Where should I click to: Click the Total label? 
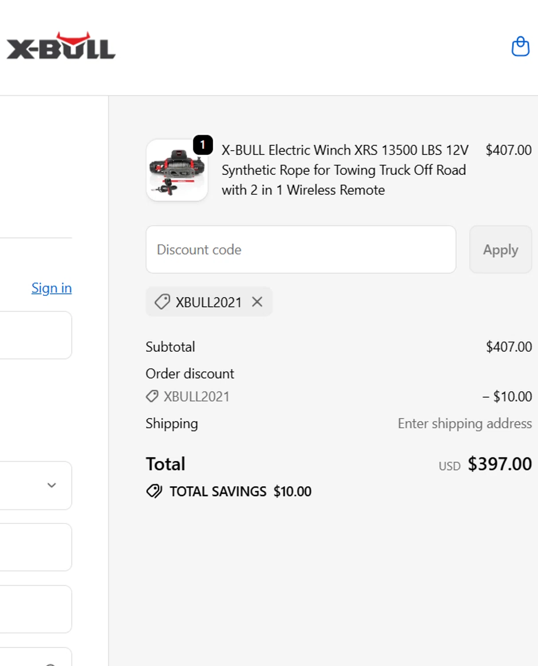click(x=166, y=464)
